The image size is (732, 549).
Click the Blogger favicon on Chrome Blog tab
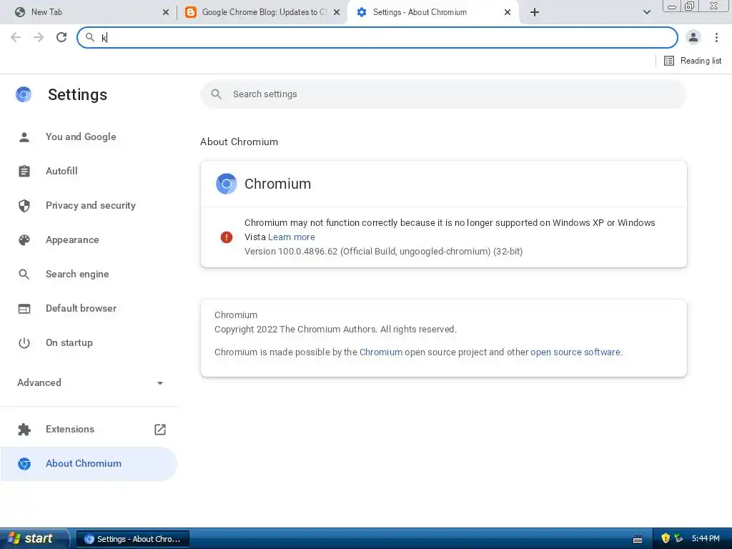pyautogui.click(x=190, y=12)
